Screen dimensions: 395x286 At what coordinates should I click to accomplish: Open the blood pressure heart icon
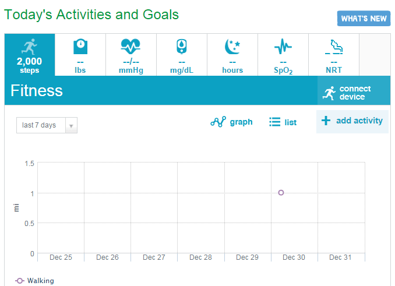[131, 47]
